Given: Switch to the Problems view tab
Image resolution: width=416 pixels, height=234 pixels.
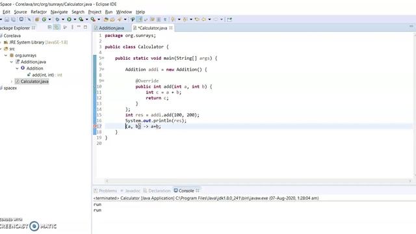Looking at the screenshot, I should [105, 190].
